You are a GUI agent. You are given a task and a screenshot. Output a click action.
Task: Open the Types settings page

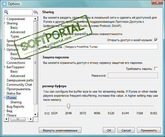(x=15, y=36)
